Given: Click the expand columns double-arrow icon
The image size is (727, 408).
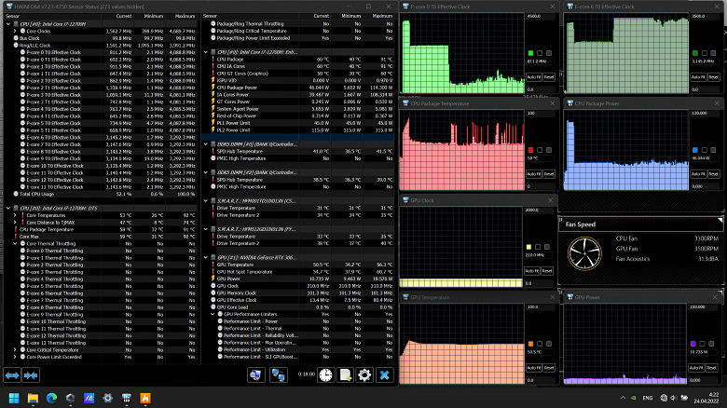Looking at the screenshot, I should pos(13,374).
